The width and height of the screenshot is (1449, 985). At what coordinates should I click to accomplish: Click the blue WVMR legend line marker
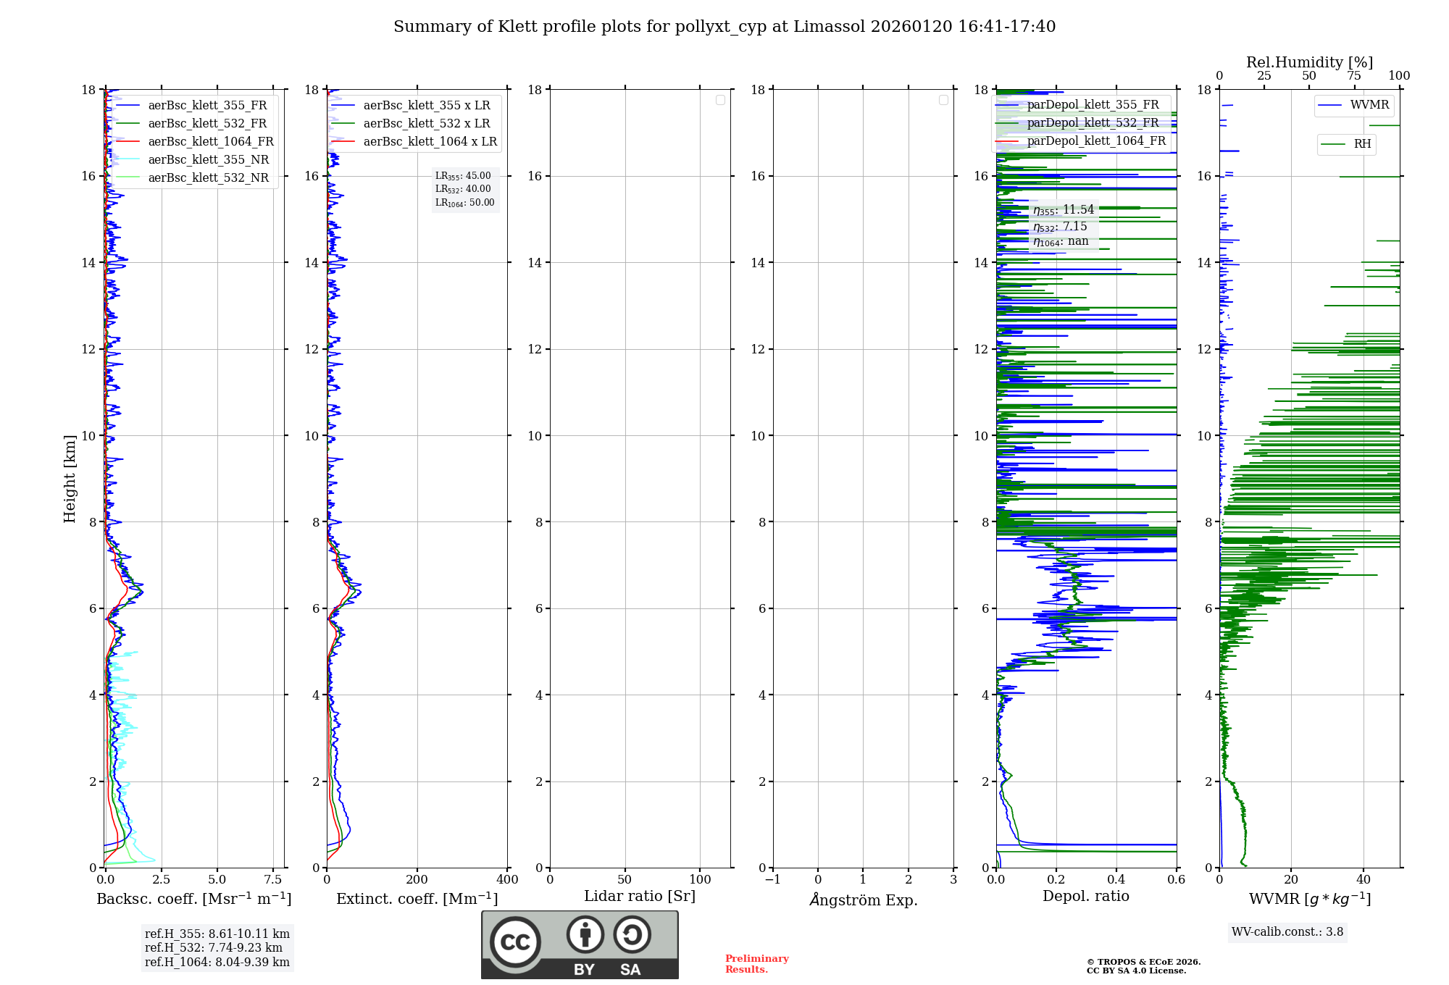coord(1329,105)
